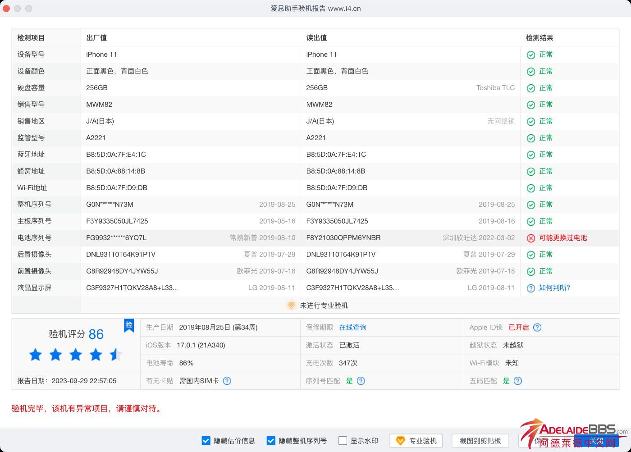
Task: Click help icon beside 序列号匹配
Action: tap(361, 381)
